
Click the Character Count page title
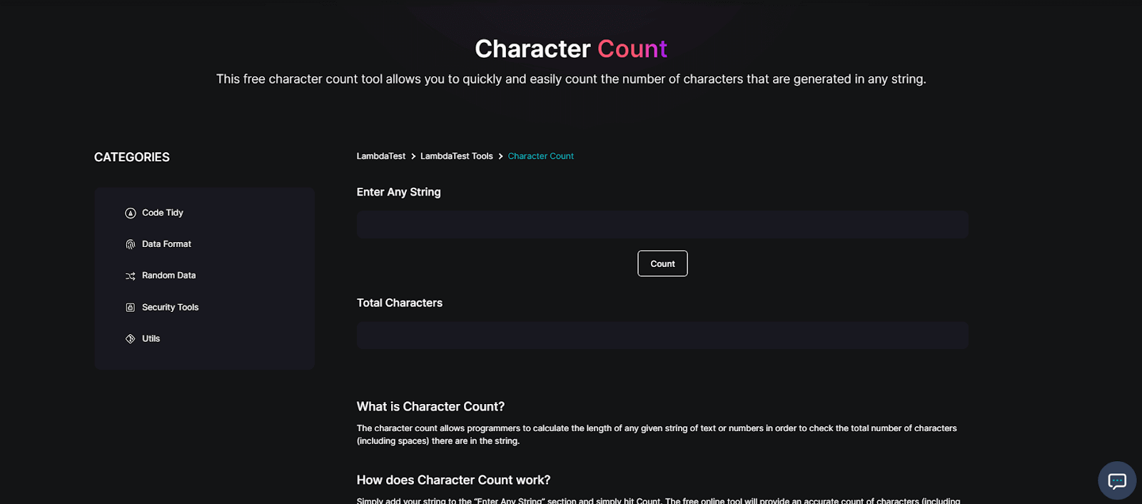coord(570,49)
